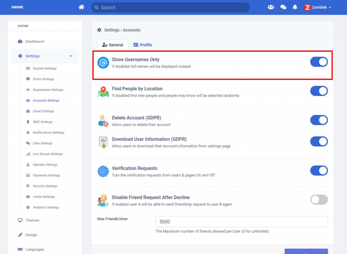Click the Notifications Settings bell icon

click(28, 132)
